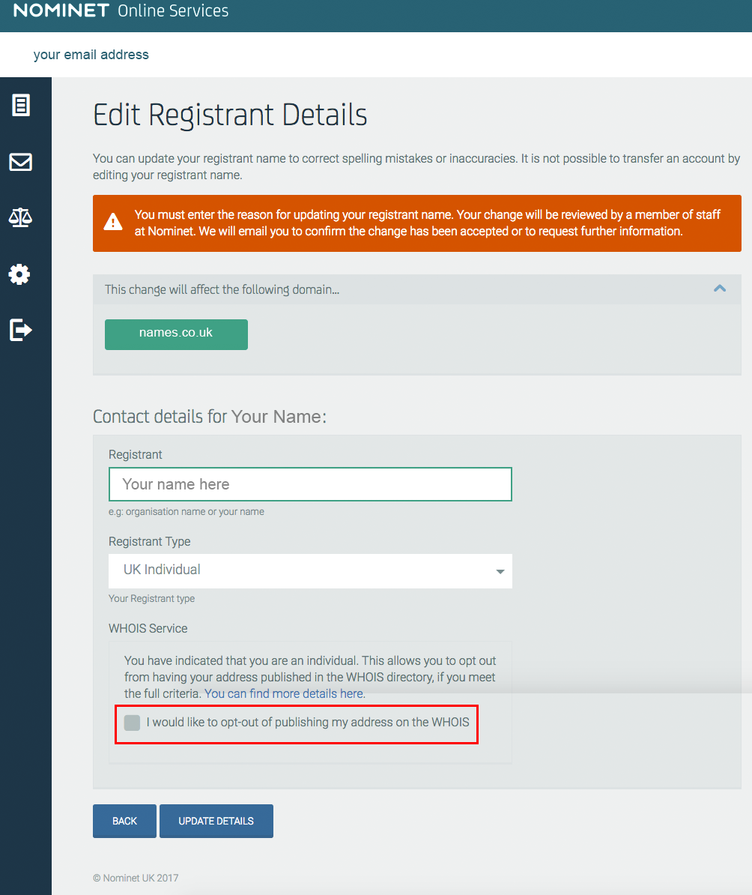
Task: Click the UPDATE DETAILS button
Action: (216, 821)
